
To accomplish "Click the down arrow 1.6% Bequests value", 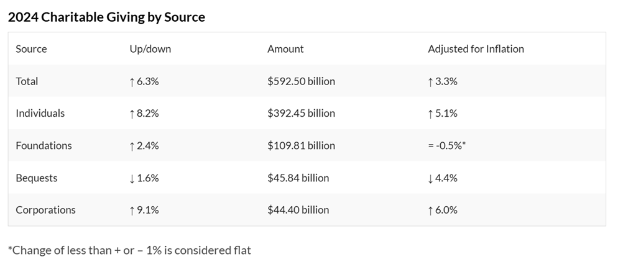I will pyautogui.click(x=144, y=178).
